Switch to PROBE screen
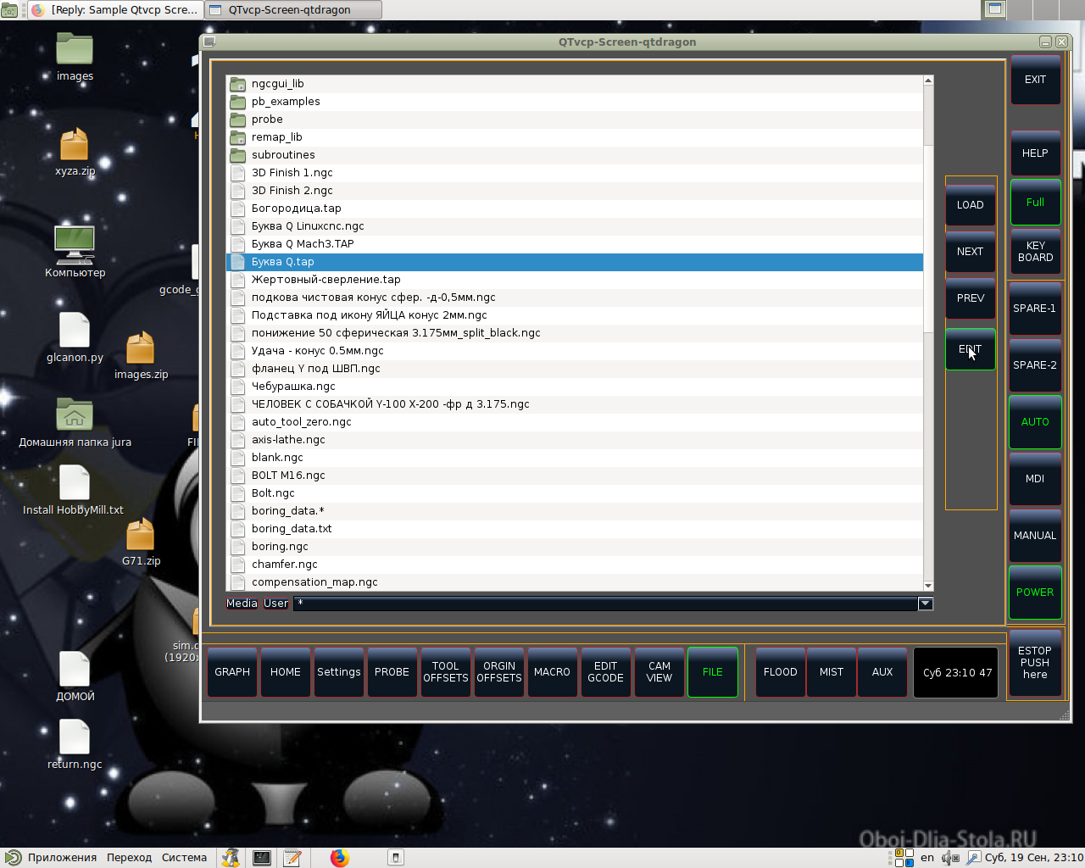 (x=392, y=672)
